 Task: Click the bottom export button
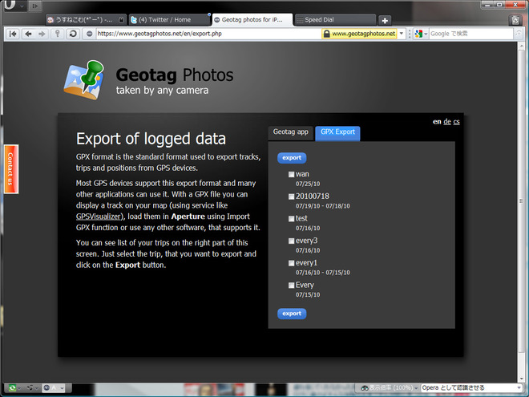pyautogui.click(x=292, y=314)
